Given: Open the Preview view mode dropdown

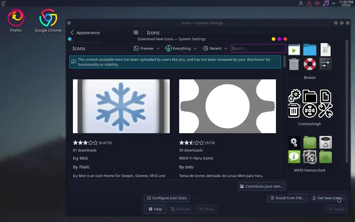Looking at the screenshot, I should (x=147, y=48).
